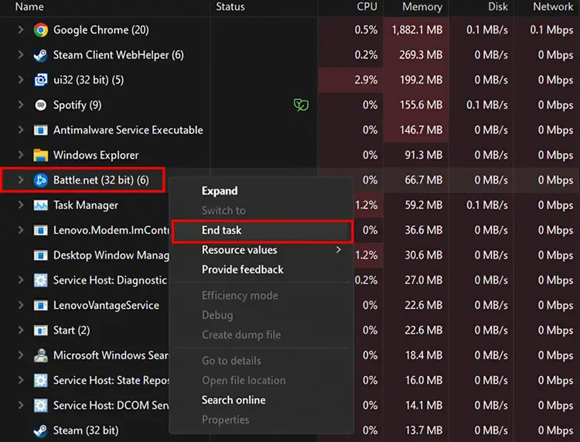Click the 0.1 Mbps network value for Chrome
Image resolution: width=580 pixels, height=442 pixels.
pos(551,30)
